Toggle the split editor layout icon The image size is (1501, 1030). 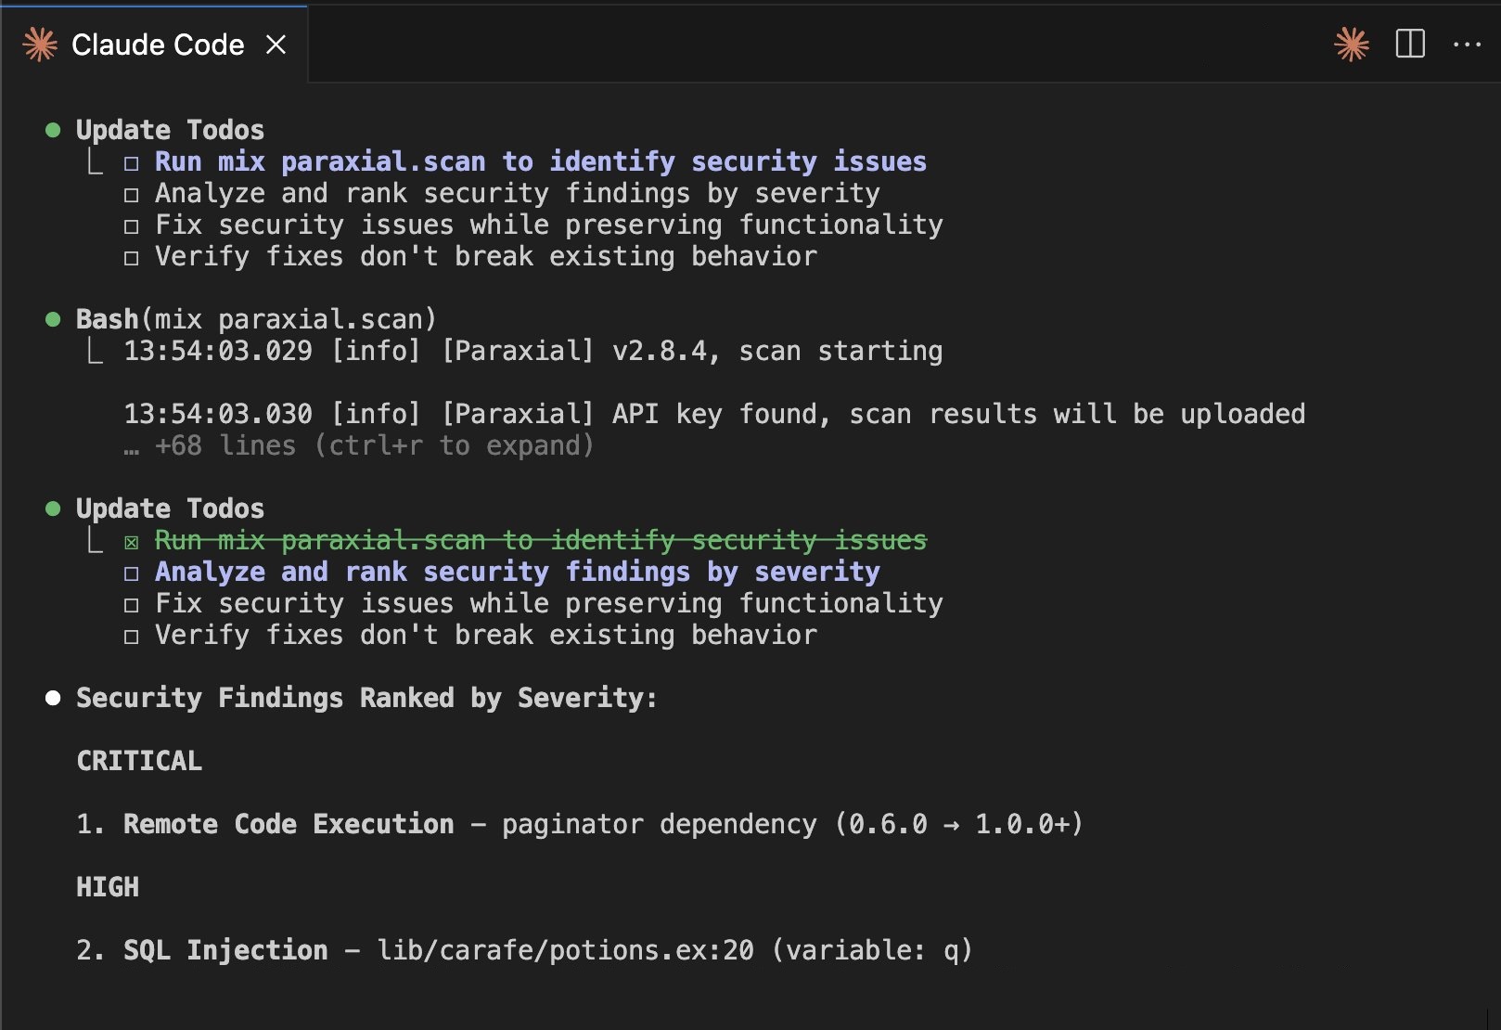coord(1410,44)
